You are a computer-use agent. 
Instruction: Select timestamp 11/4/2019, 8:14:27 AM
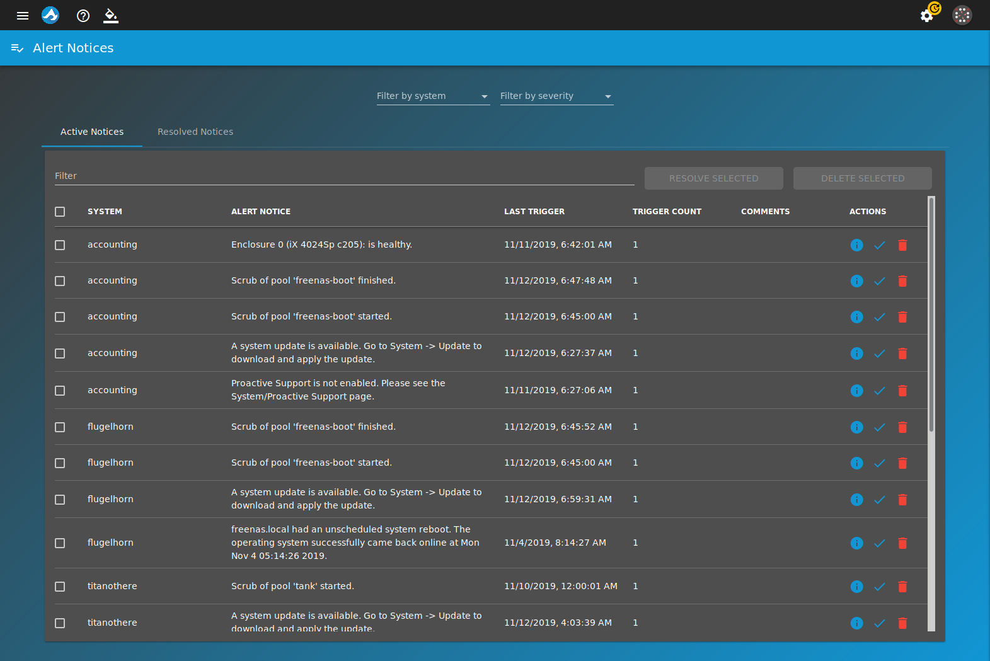pyautogui.click(x=555, y=543)
